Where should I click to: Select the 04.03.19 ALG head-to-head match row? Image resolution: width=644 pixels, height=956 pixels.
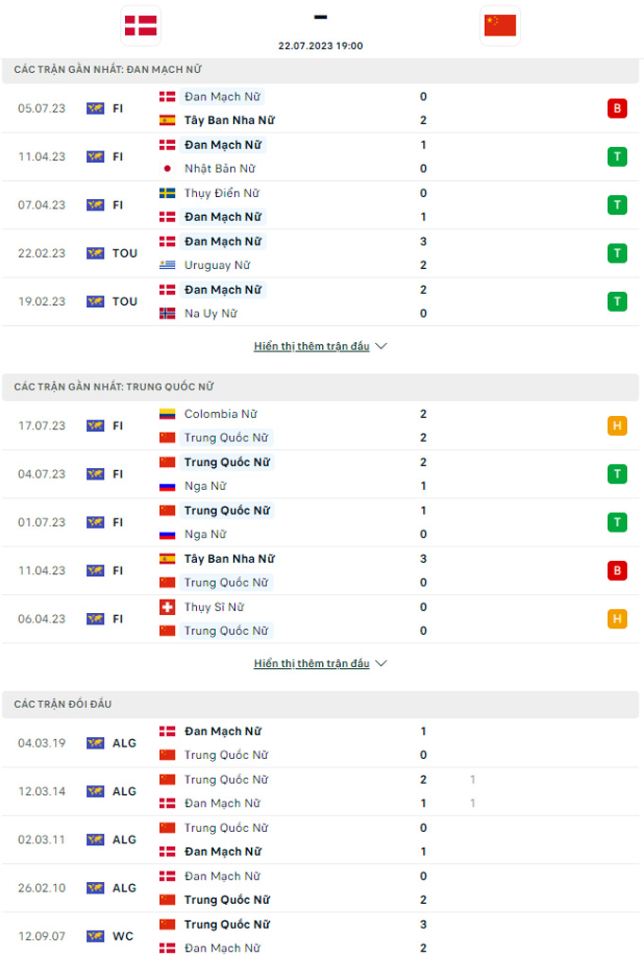point(322,743)
